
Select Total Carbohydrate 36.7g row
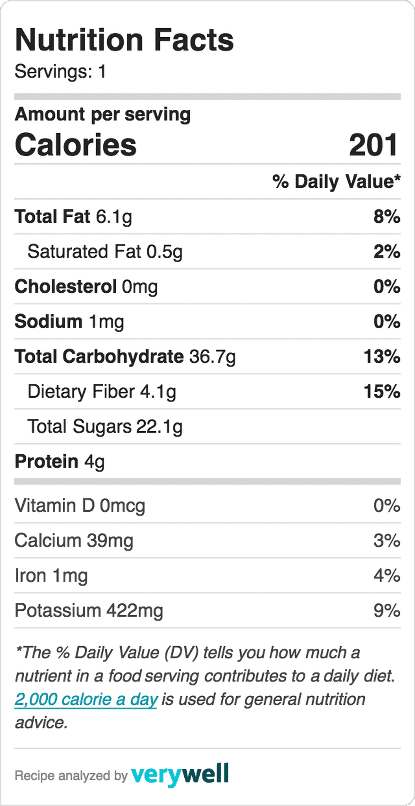(x=207, y=357)
